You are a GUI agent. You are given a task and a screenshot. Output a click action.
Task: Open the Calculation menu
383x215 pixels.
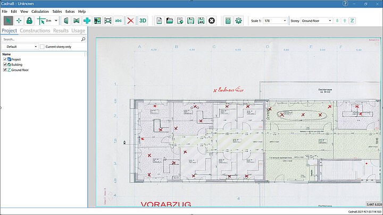click(40, 11)
